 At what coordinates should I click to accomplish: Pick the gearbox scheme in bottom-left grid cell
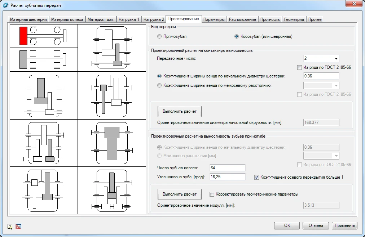pyautogui.click(x=44, y=191)
